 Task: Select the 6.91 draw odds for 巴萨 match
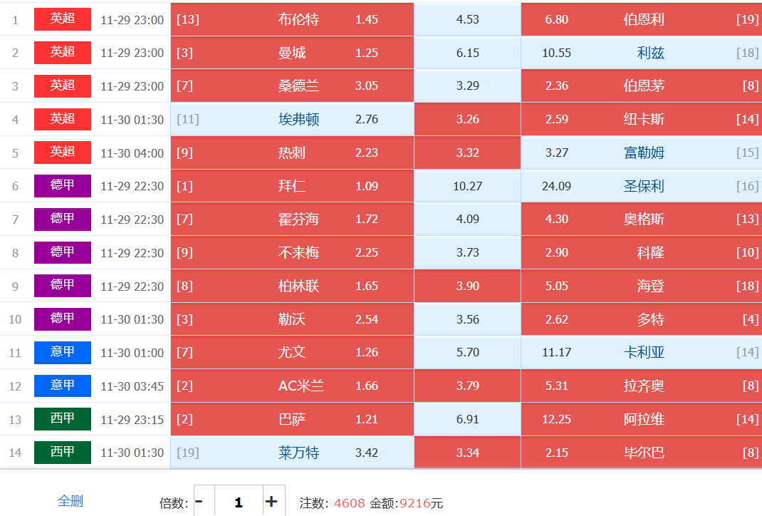tap(467, 419)
